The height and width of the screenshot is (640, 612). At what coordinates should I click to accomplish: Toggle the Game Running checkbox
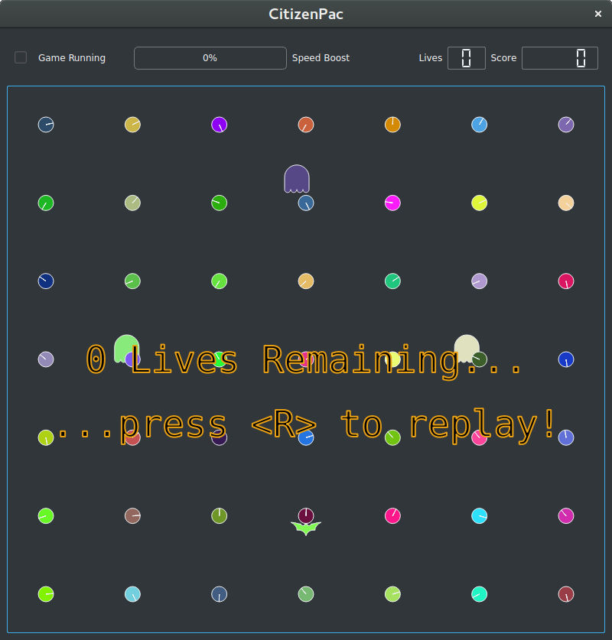21,57
